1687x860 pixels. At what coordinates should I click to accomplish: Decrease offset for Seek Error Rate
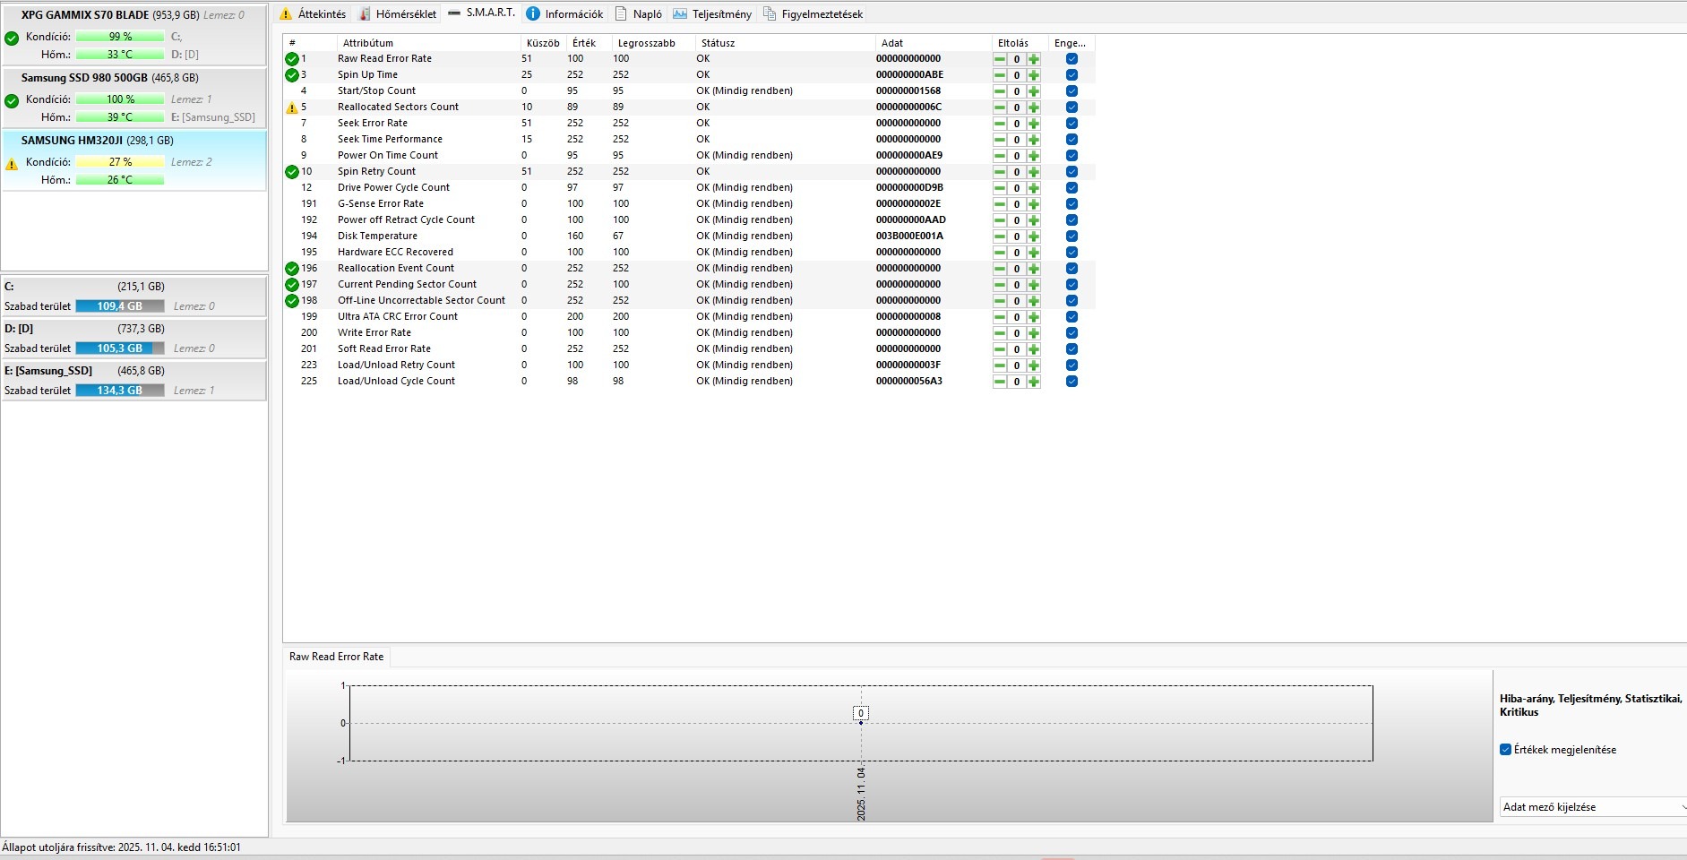(x=1000, y=124)
